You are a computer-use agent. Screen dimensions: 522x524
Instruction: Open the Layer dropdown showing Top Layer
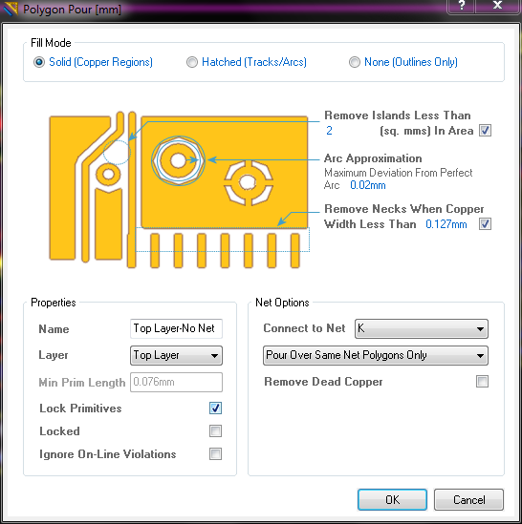tap(176, 355)
